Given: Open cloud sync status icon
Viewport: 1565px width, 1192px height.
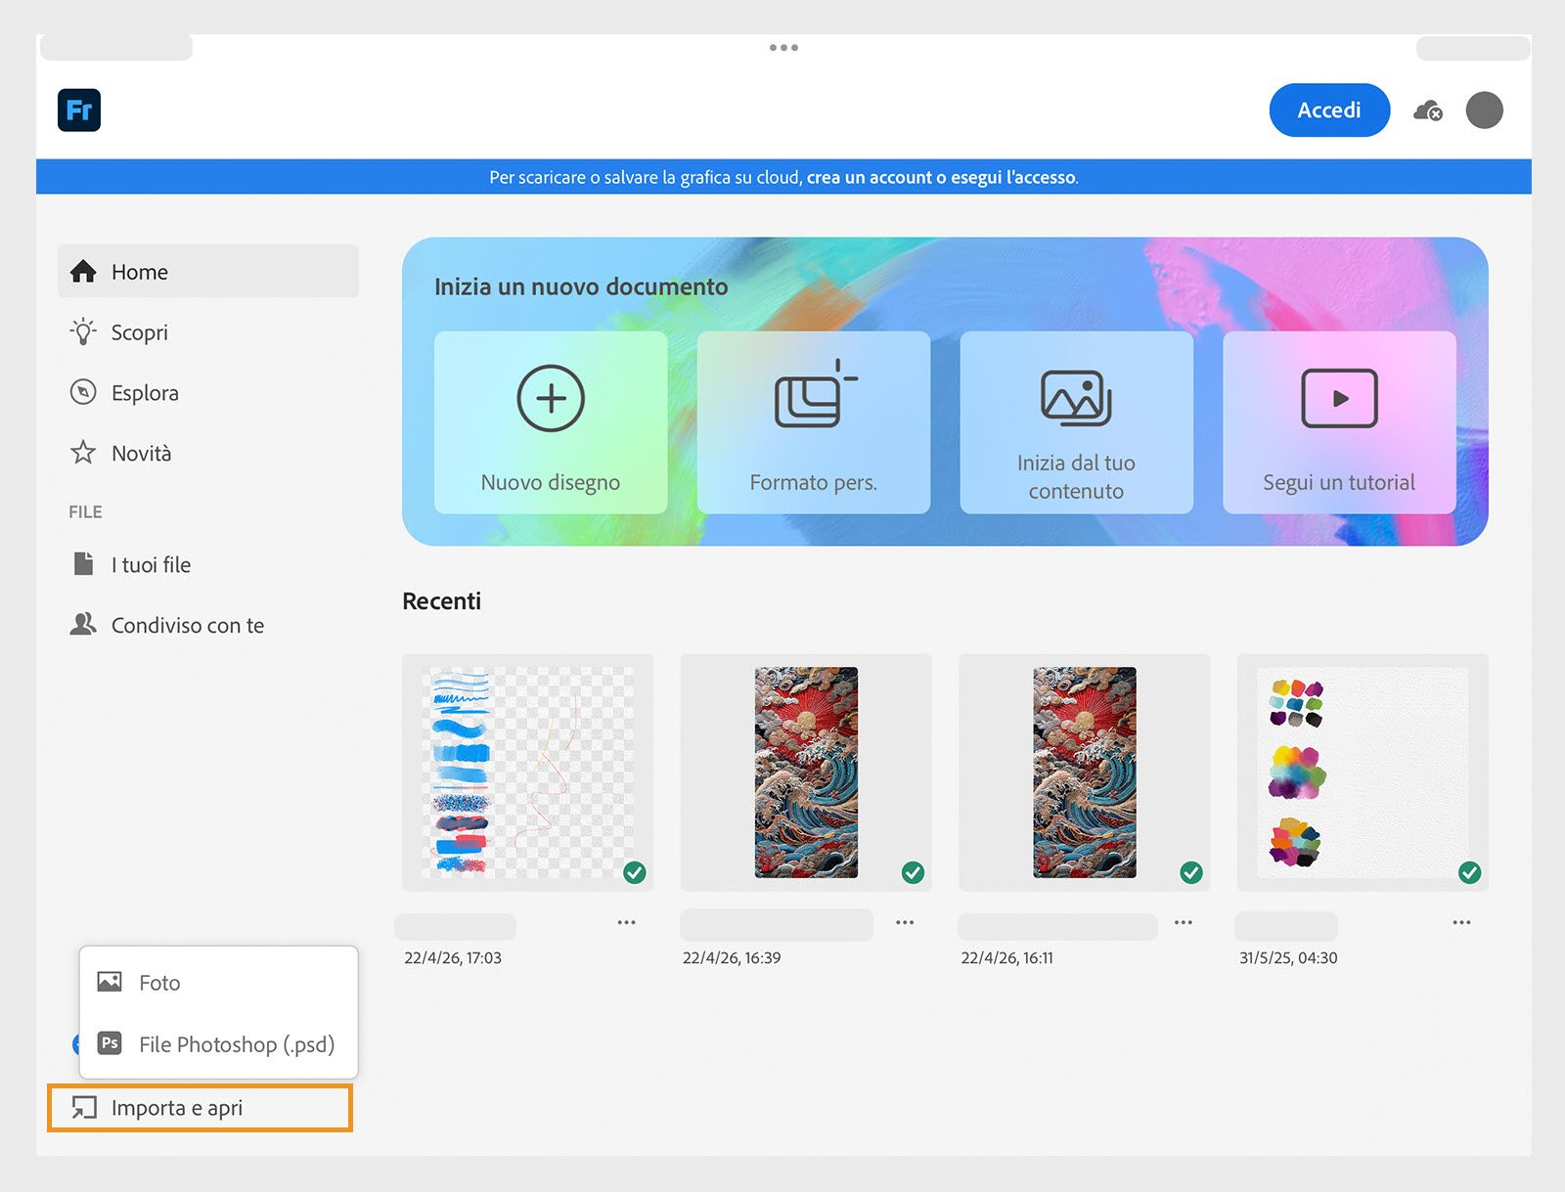Looking at the screenshot, I should 1428,110.
